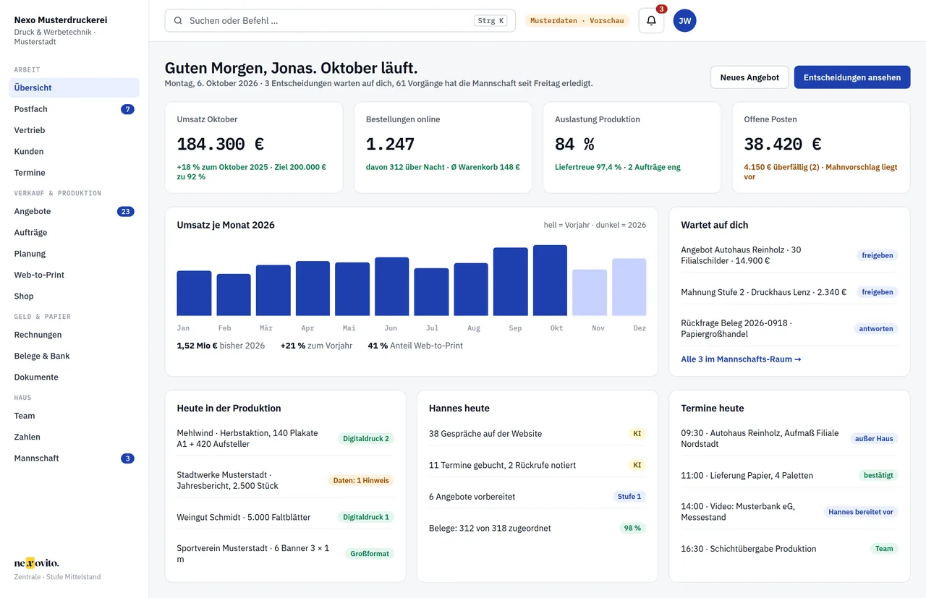The image size is (926, 598).
Task: Focus the Suchen oder Befehl search field
Action: 340,21
